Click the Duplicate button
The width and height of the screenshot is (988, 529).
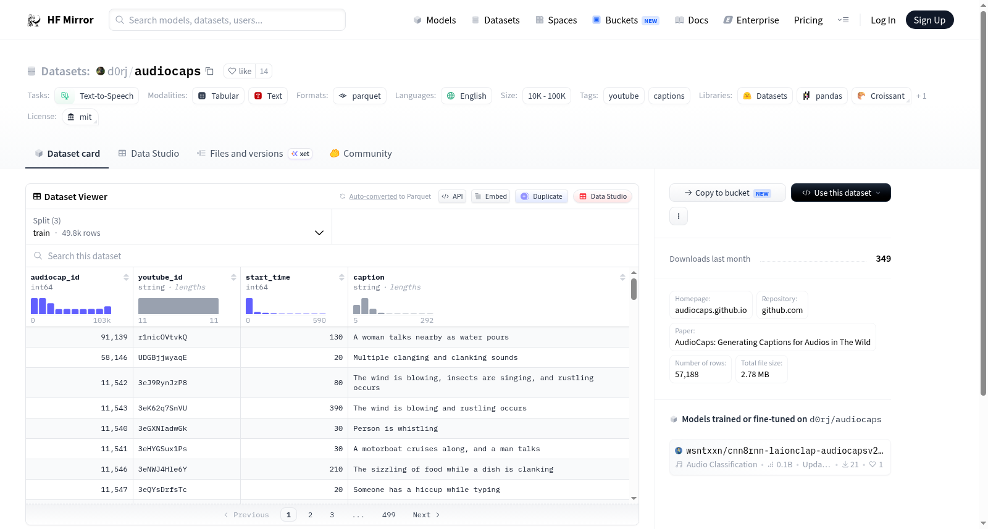pos(542,196)
